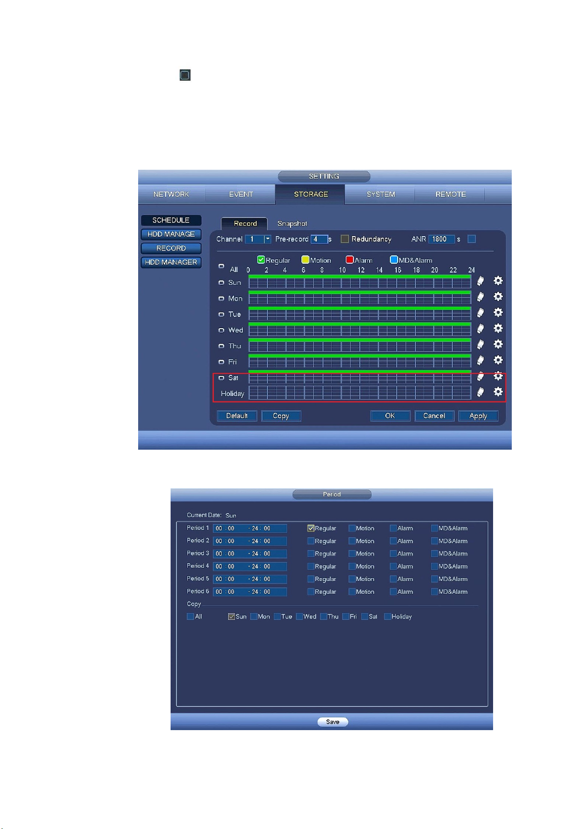
Task: Toggle the link icon beside Wed
Action: (221, 330)
